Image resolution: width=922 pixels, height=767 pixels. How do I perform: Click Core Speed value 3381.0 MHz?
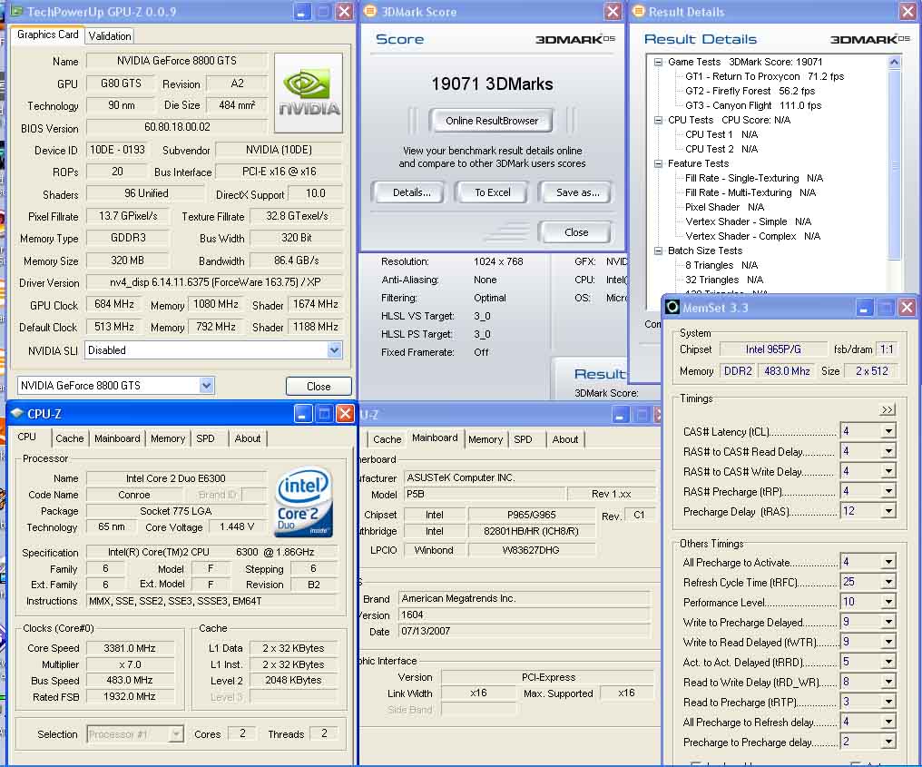click(130, 648)
